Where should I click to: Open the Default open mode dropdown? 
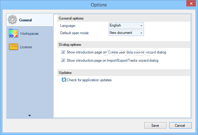tap(126, 33)
